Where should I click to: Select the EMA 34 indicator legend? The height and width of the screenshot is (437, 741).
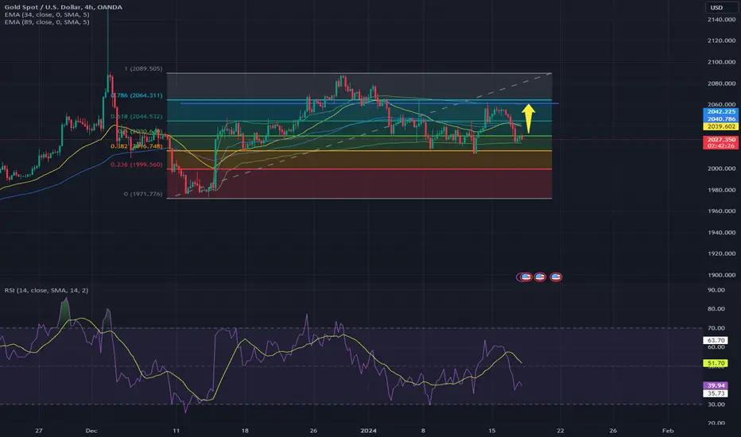[47, 14]
